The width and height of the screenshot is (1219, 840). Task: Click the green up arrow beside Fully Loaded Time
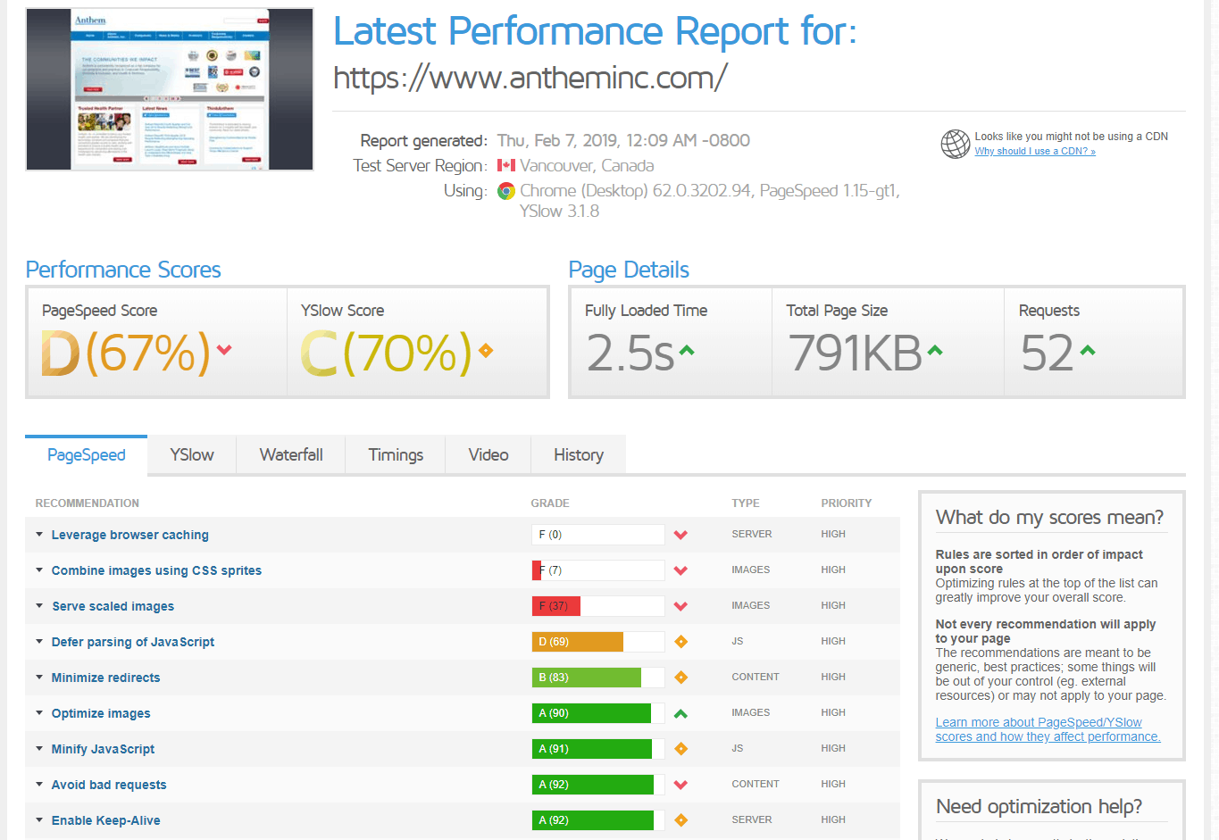(x=687, y=350)
